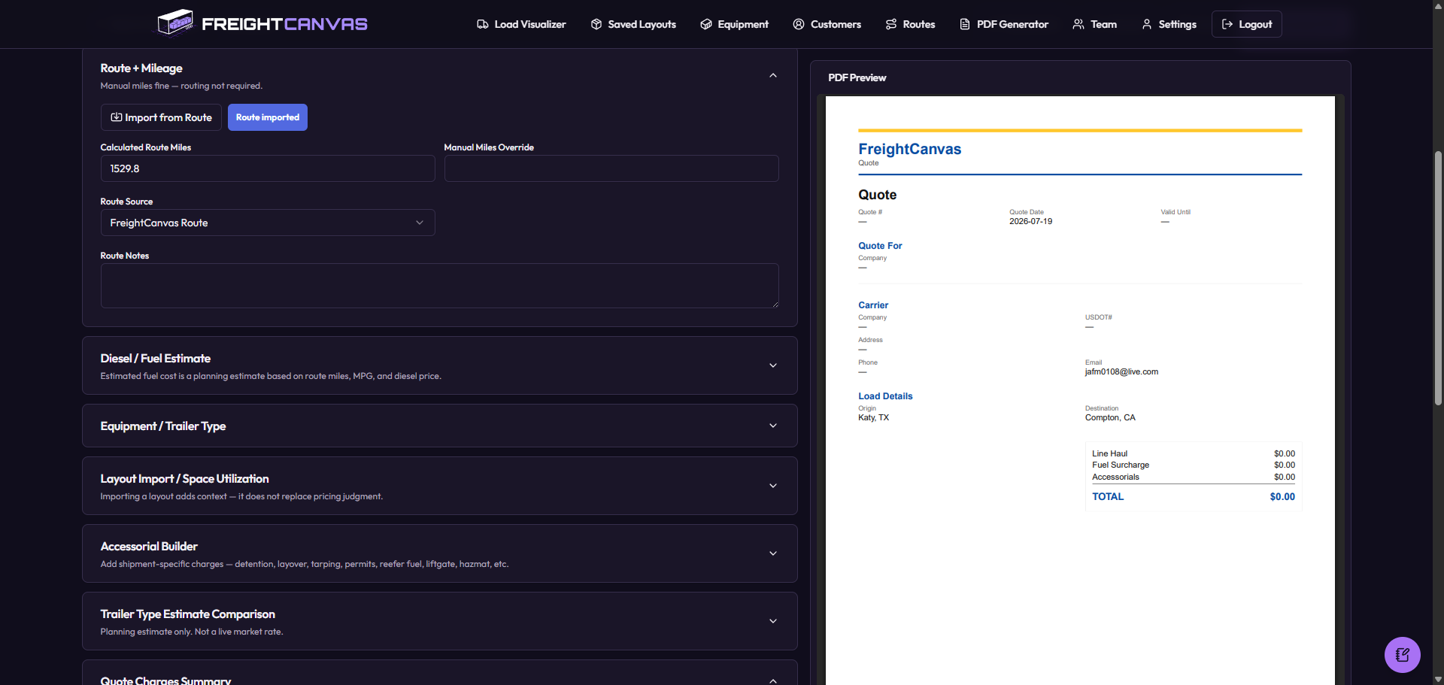Viewport: 1444px width, 685px height.
Task: Switch to PDF Generator
Action: (x=1004, y=24)
